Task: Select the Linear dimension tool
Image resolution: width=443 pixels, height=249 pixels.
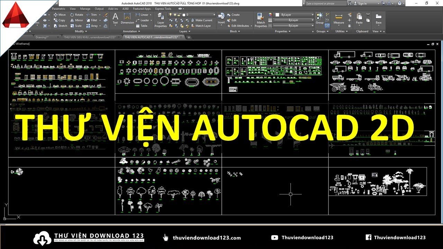Action: tap(142, 15)
